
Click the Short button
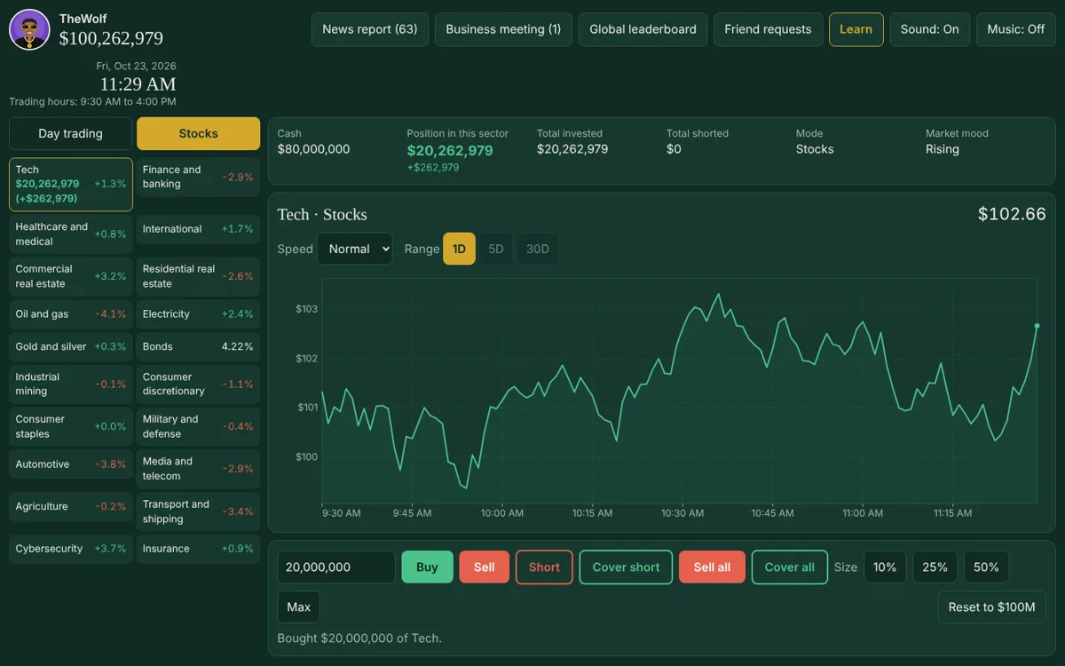(544, 567)
